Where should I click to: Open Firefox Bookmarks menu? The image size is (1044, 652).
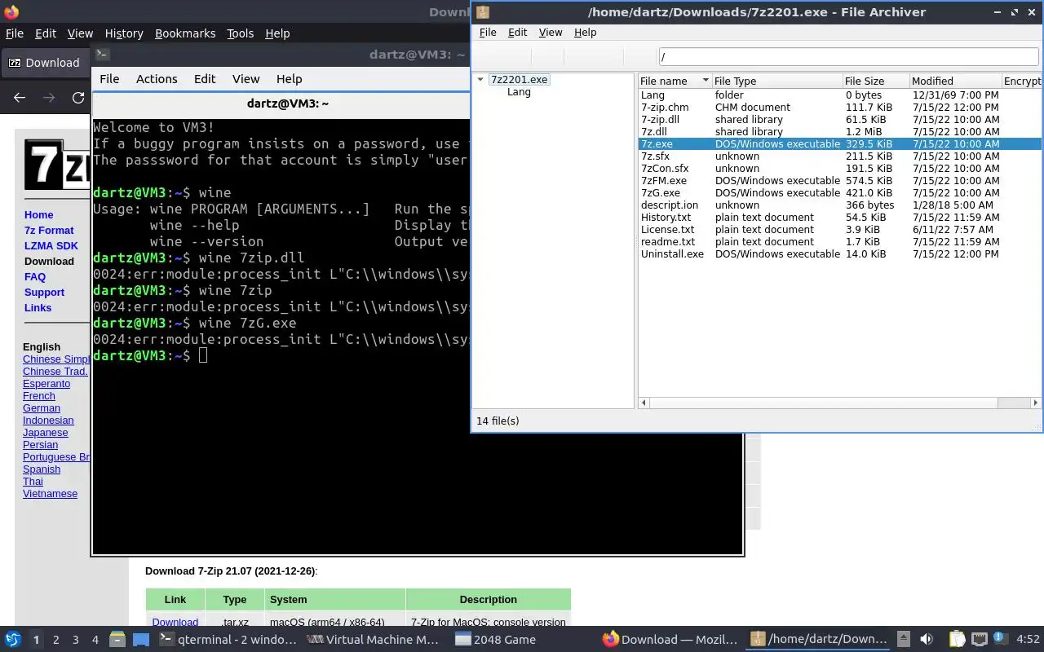[x=185, y=33]
